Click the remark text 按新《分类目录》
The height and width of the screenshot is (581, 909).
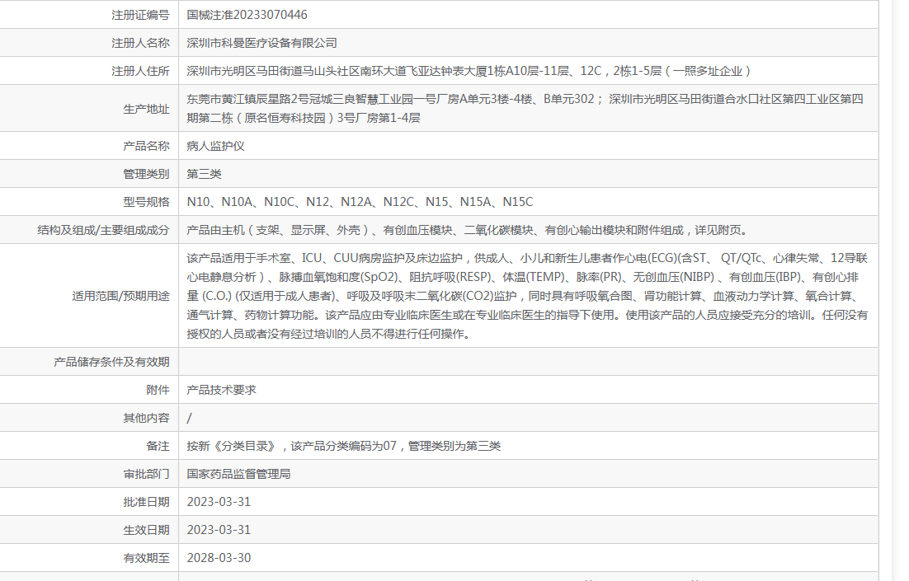tap(344, 446)
